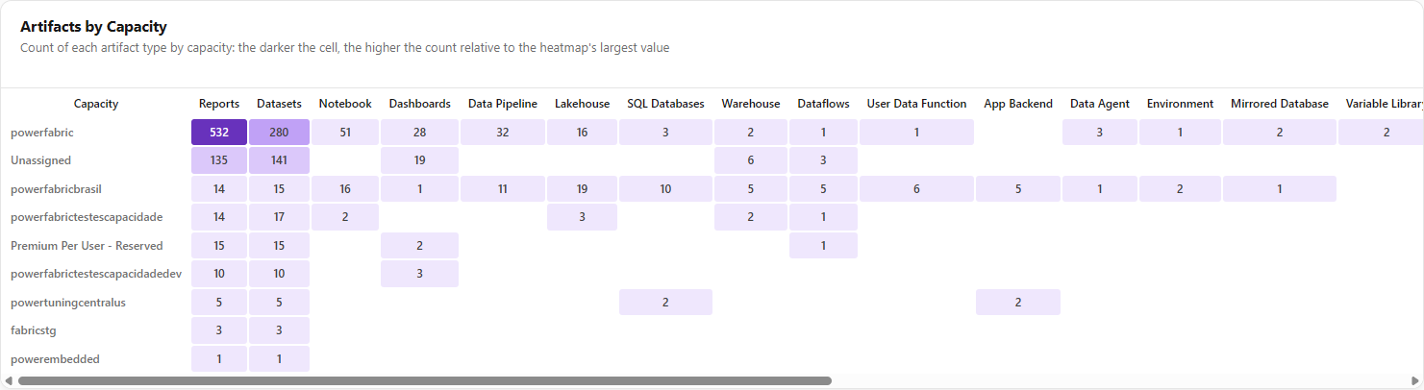
Task: Click the 3 Data Agent cell for powerfabric
Action: [x=1100, y=133]
